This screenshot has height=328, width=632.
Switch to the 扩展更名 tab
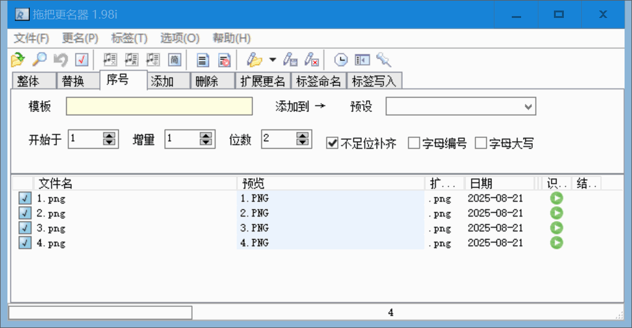tap(263, 81)
